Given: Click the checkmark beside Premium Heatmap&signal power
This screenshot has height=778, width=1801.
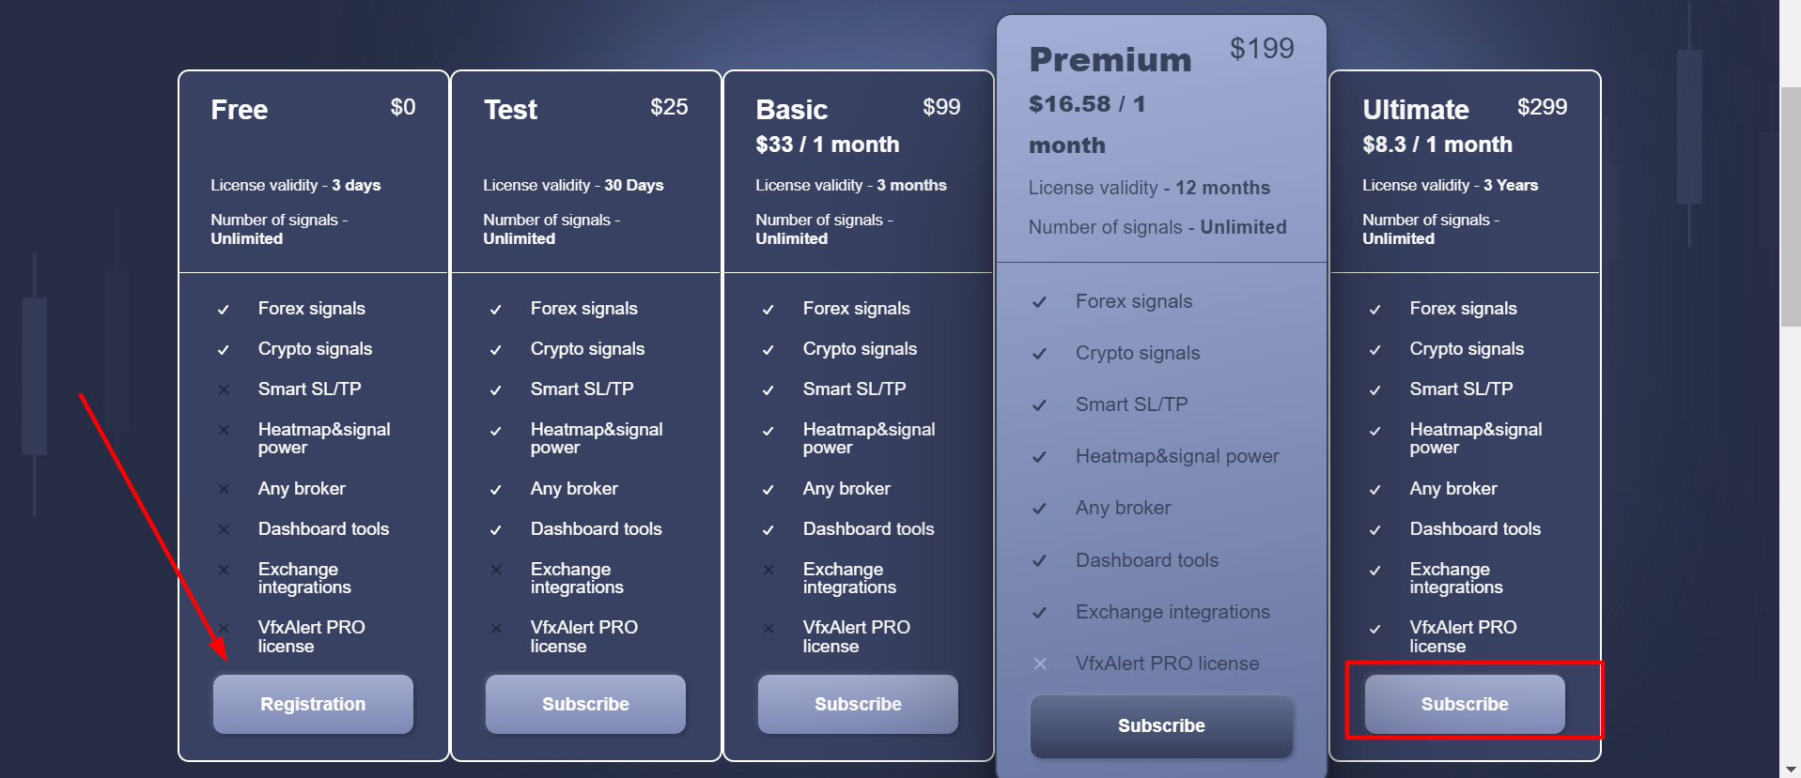Looking at the screenshot, I should 1039,457.
